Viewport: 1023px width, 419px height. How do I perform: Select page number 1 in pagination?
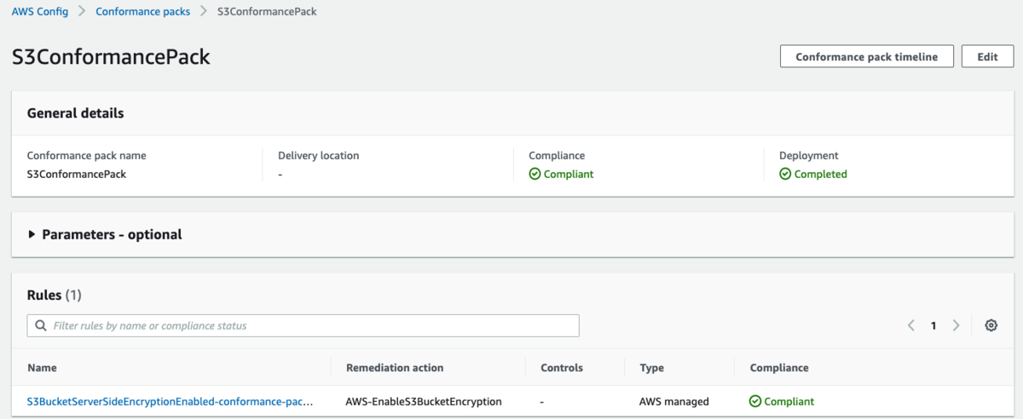pos(933,325)
